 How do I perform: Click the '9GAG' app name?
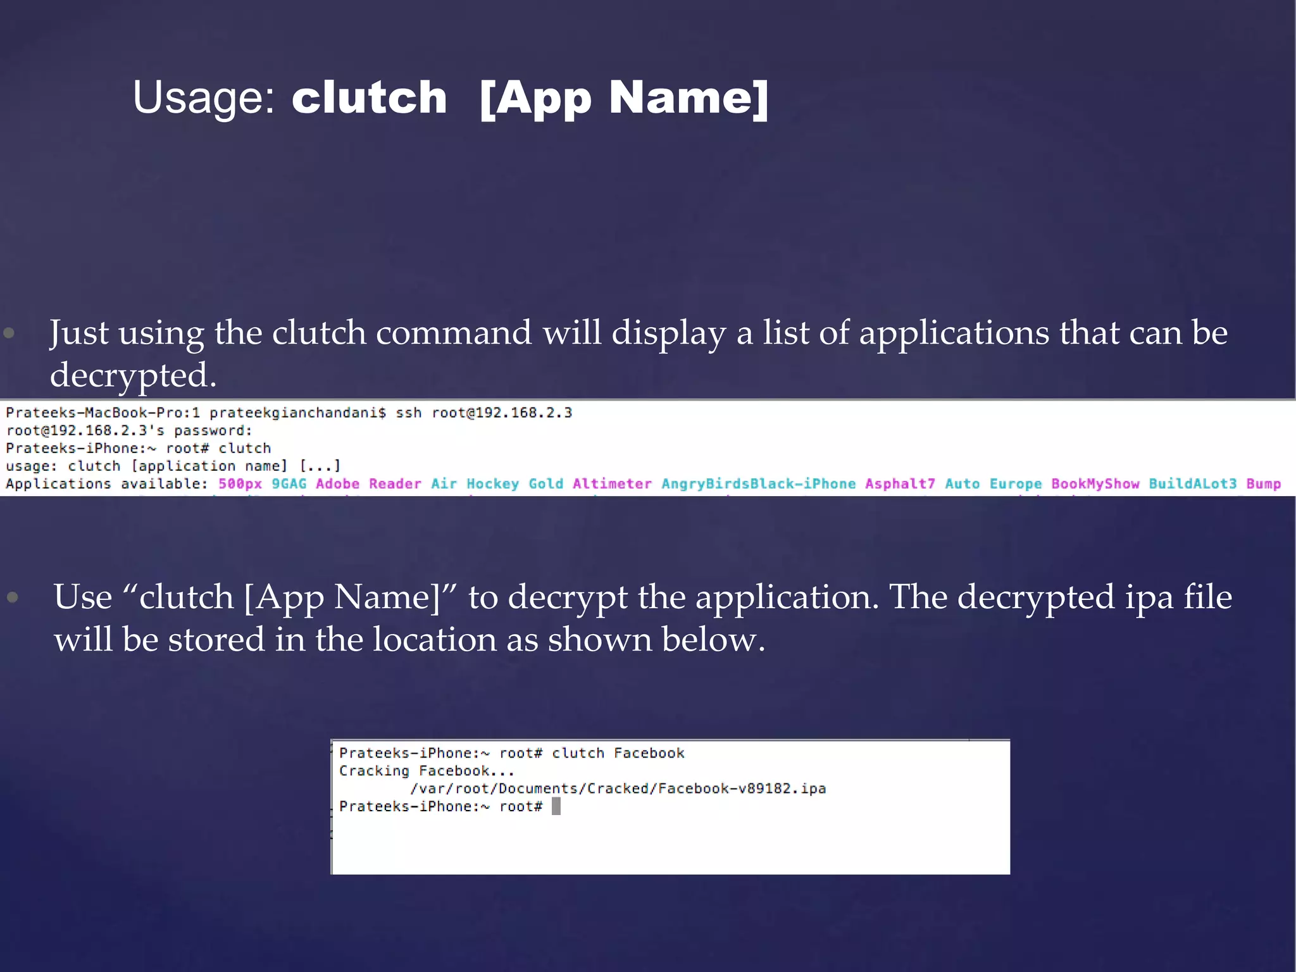(289, 484)
